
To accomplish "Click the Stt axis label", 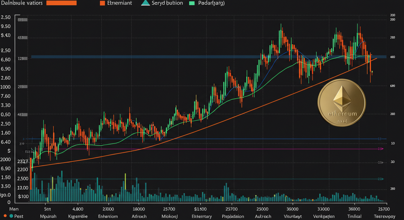I will tap(47, 209).
